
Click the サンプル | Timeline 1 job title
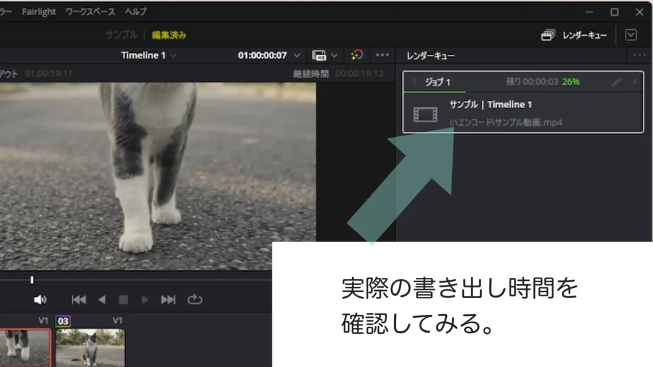pos(490,104)
